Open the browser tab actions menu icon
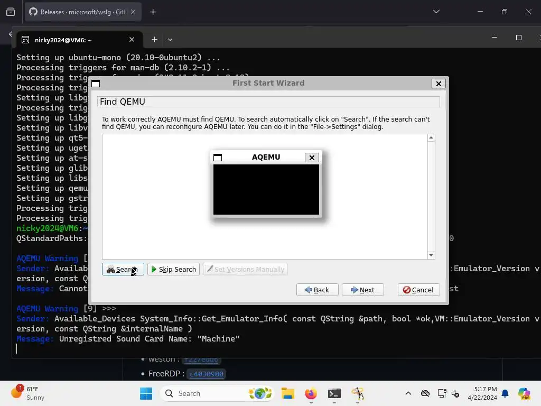The image size is (541, 406). 11,12
